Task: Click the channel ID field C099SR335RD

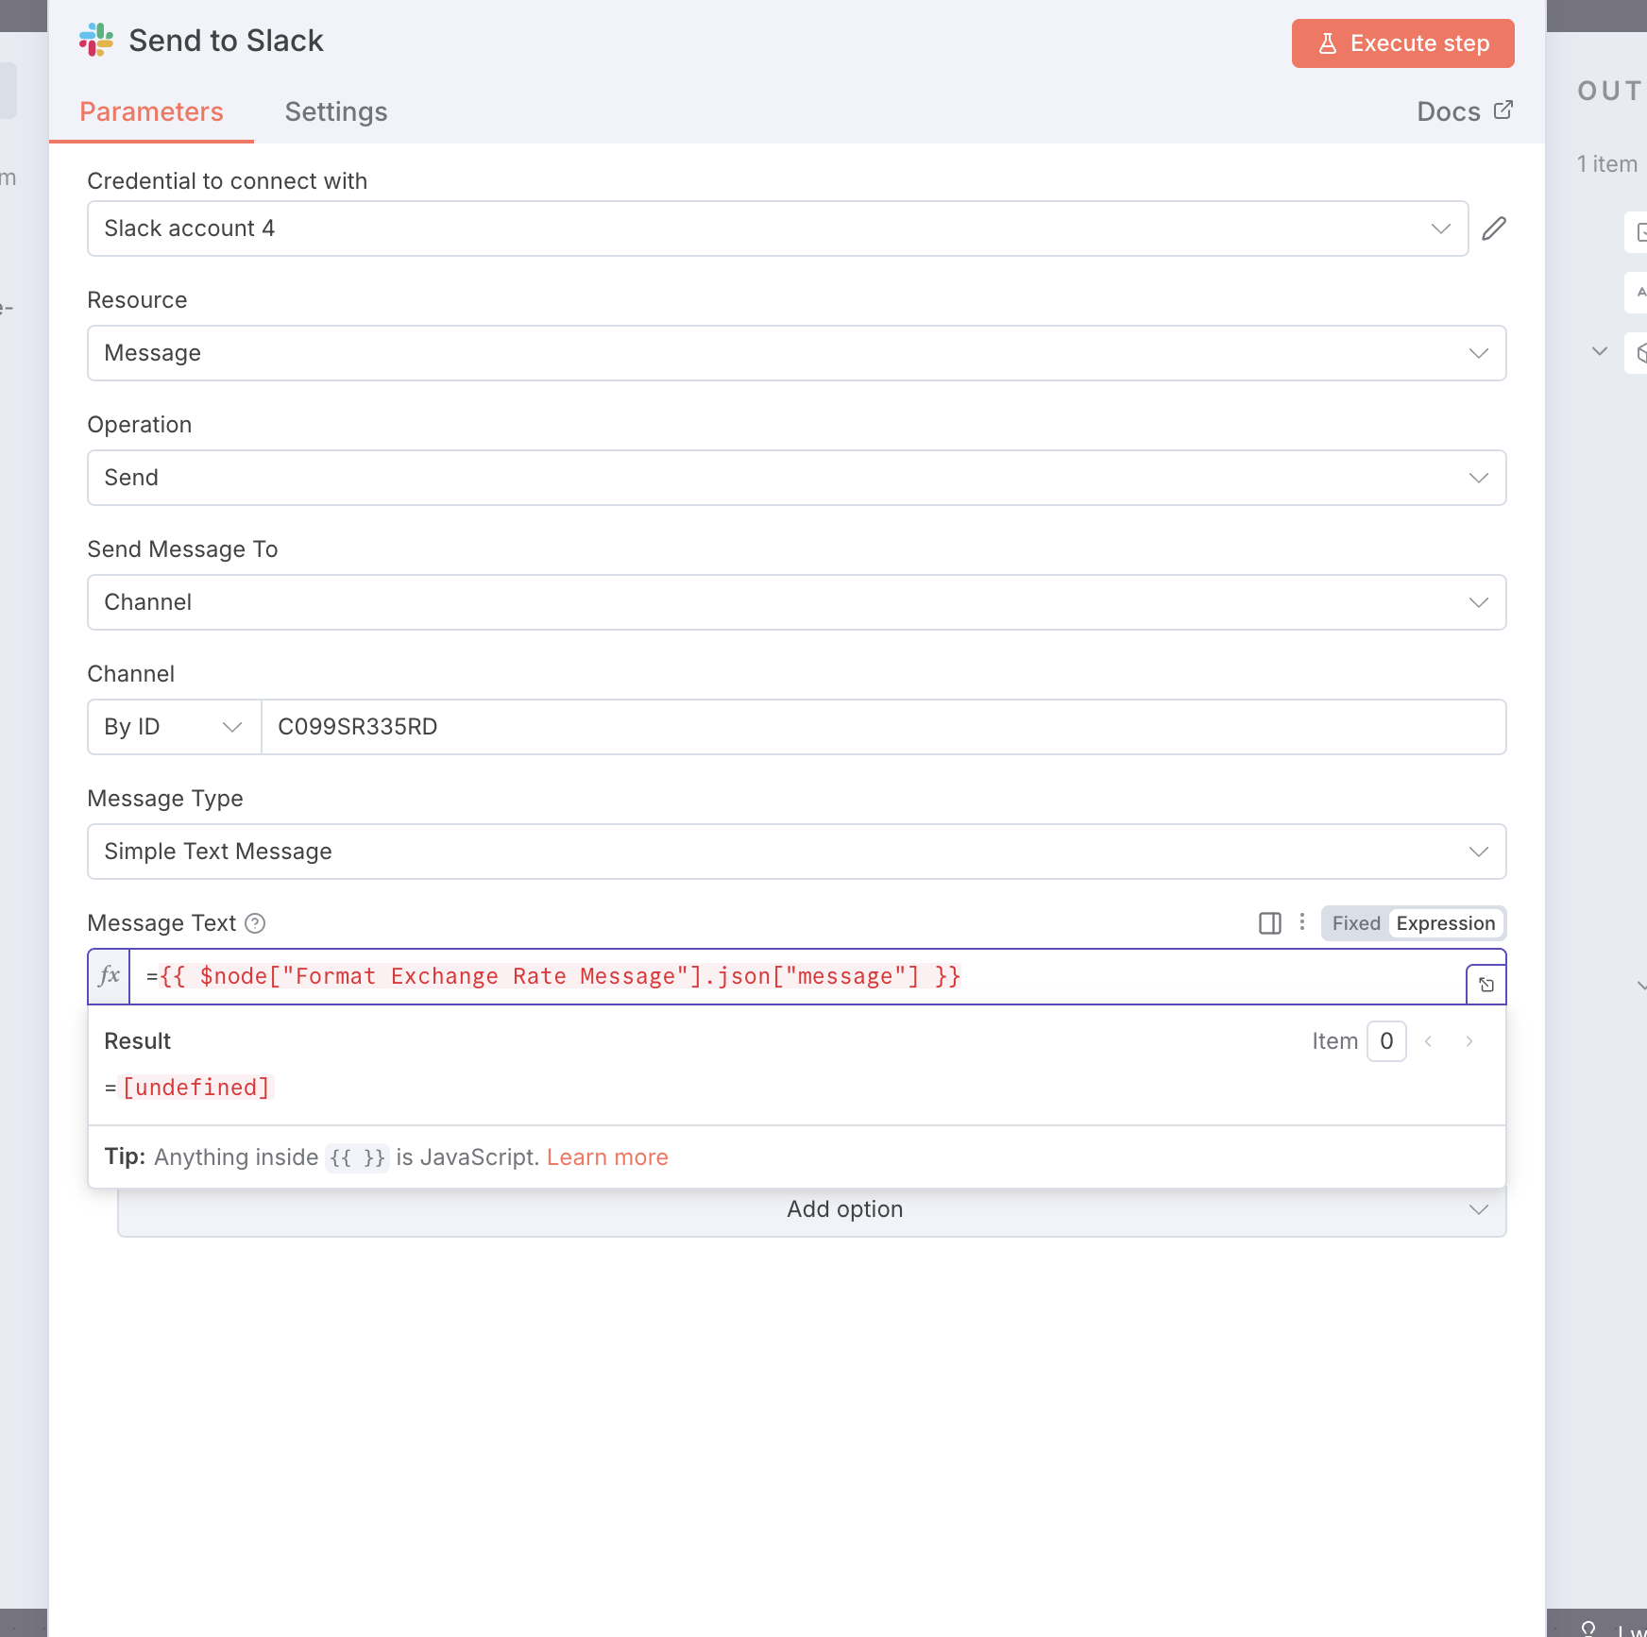Action: click(883, 727)
